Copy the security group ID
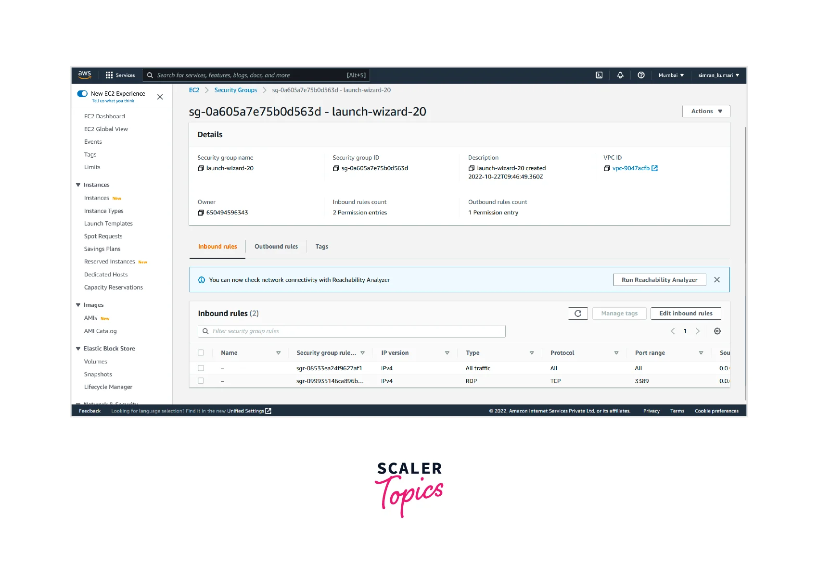818x564 pixels. [336, 168]
